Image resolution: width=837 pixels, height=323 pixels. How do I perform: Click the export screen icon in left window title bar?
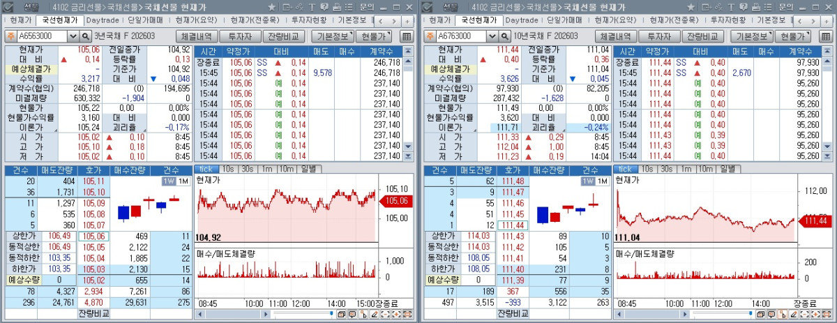tap(287, 7)
